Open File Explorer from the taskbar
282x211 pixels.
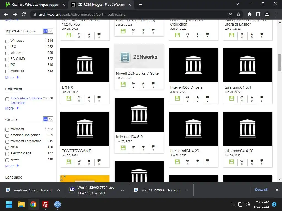pyautogui.click(x=21, y=204)
